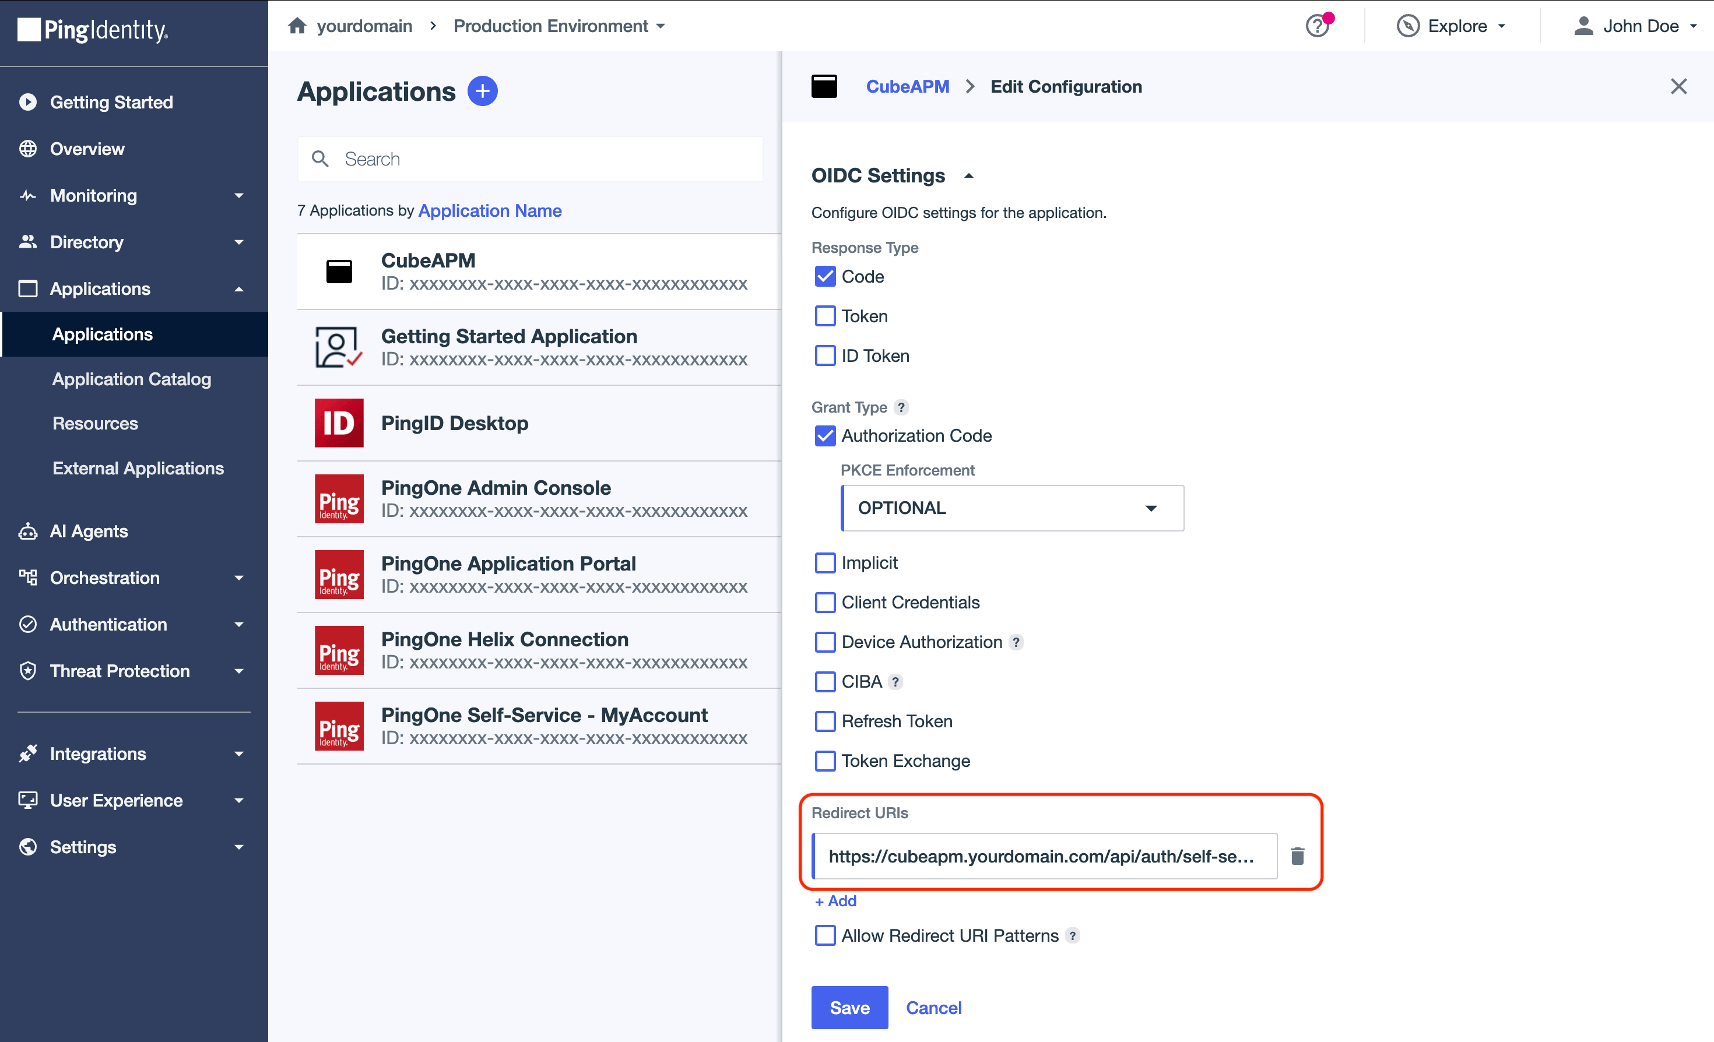Delete the redirect URI with trash icon

[1297, 856]
